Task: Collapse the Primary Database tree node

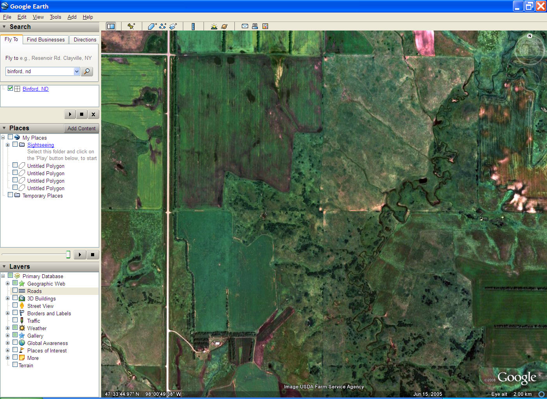Action: point(3,276)
